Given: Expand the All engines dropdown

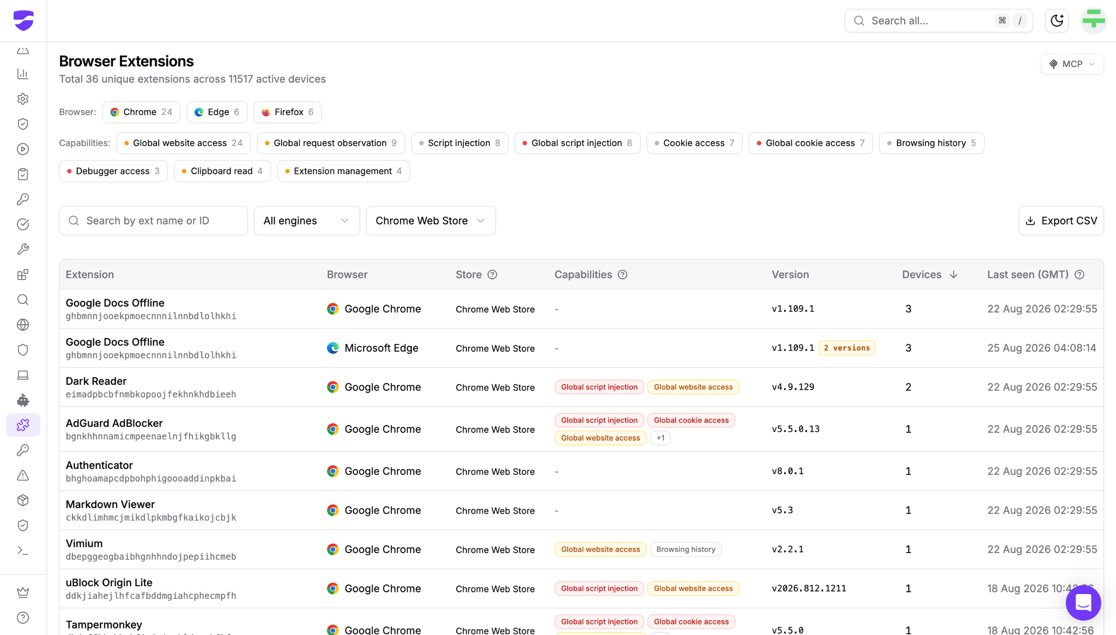Looking at the screenshot, I should [x=306, y=221].
